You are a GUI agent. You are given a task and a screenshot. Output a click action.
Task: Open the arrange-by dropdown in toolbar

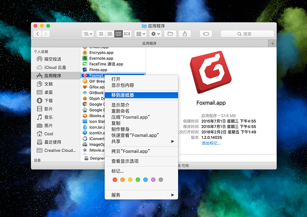point(141,34)
